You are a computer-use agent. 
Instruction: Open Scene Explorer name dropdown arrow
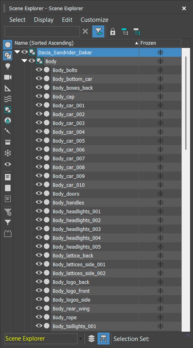click(x=80, y=339)
